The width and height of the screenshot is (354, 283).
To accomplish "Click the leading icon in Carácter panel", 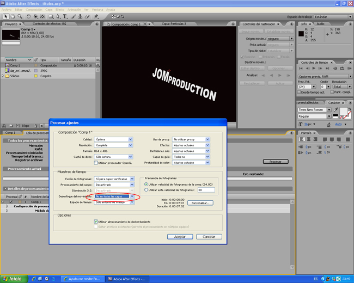I will point(329,124).
